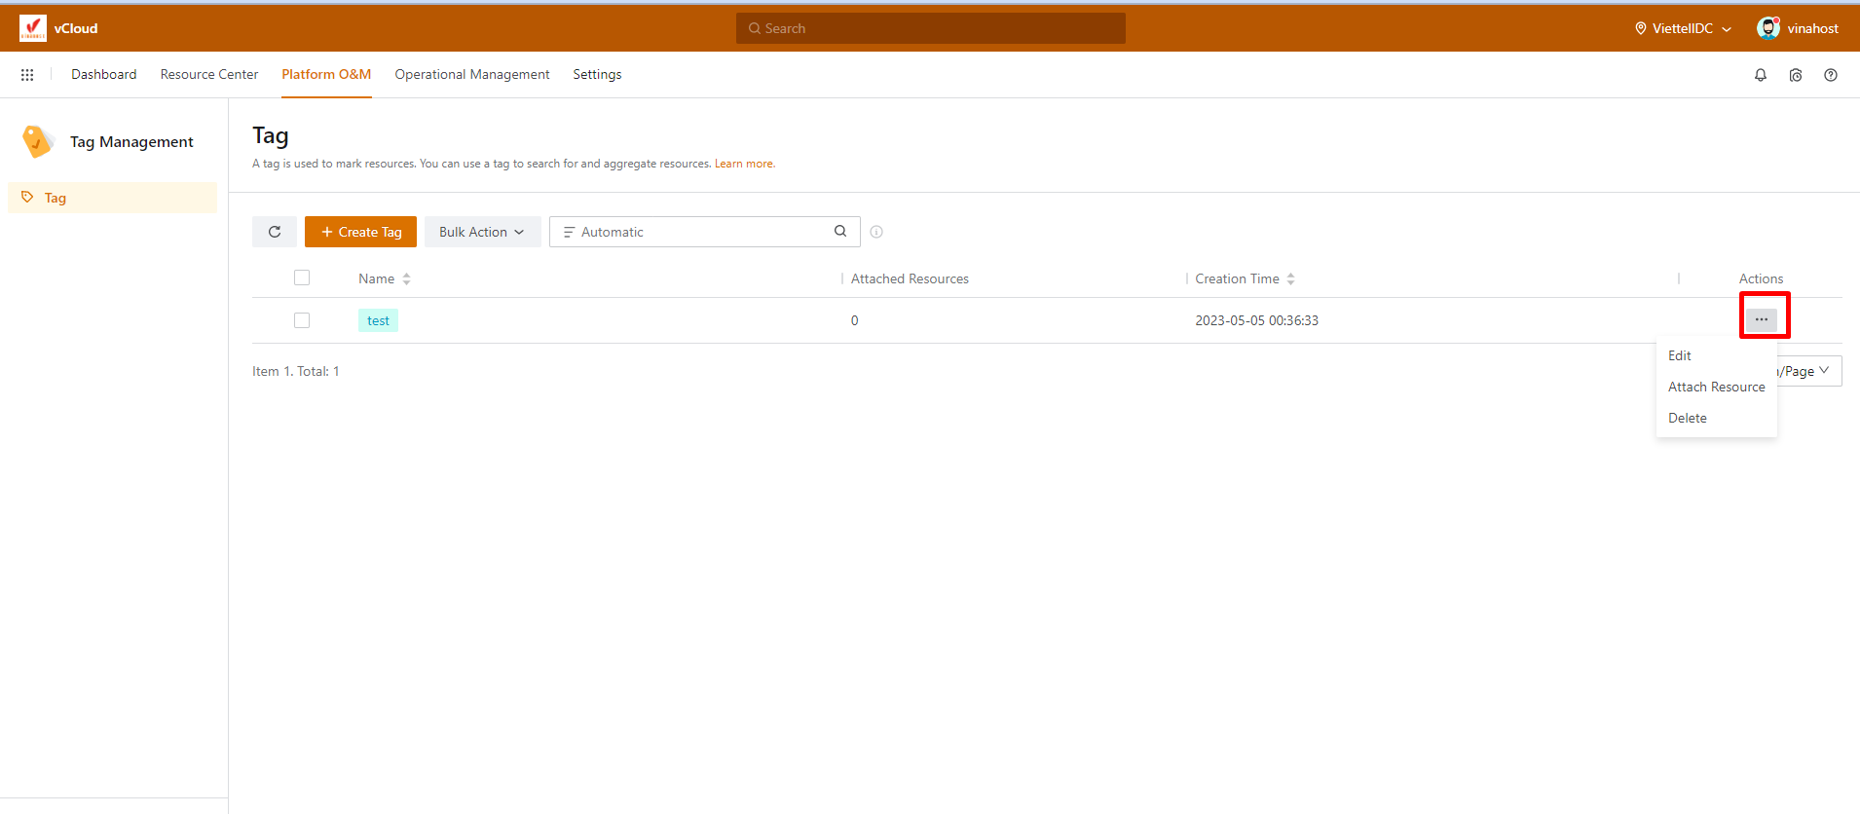Click the refresh tag list button
Screen dimensions: 1860x814
pyautogui.click(x=275, y=232)
